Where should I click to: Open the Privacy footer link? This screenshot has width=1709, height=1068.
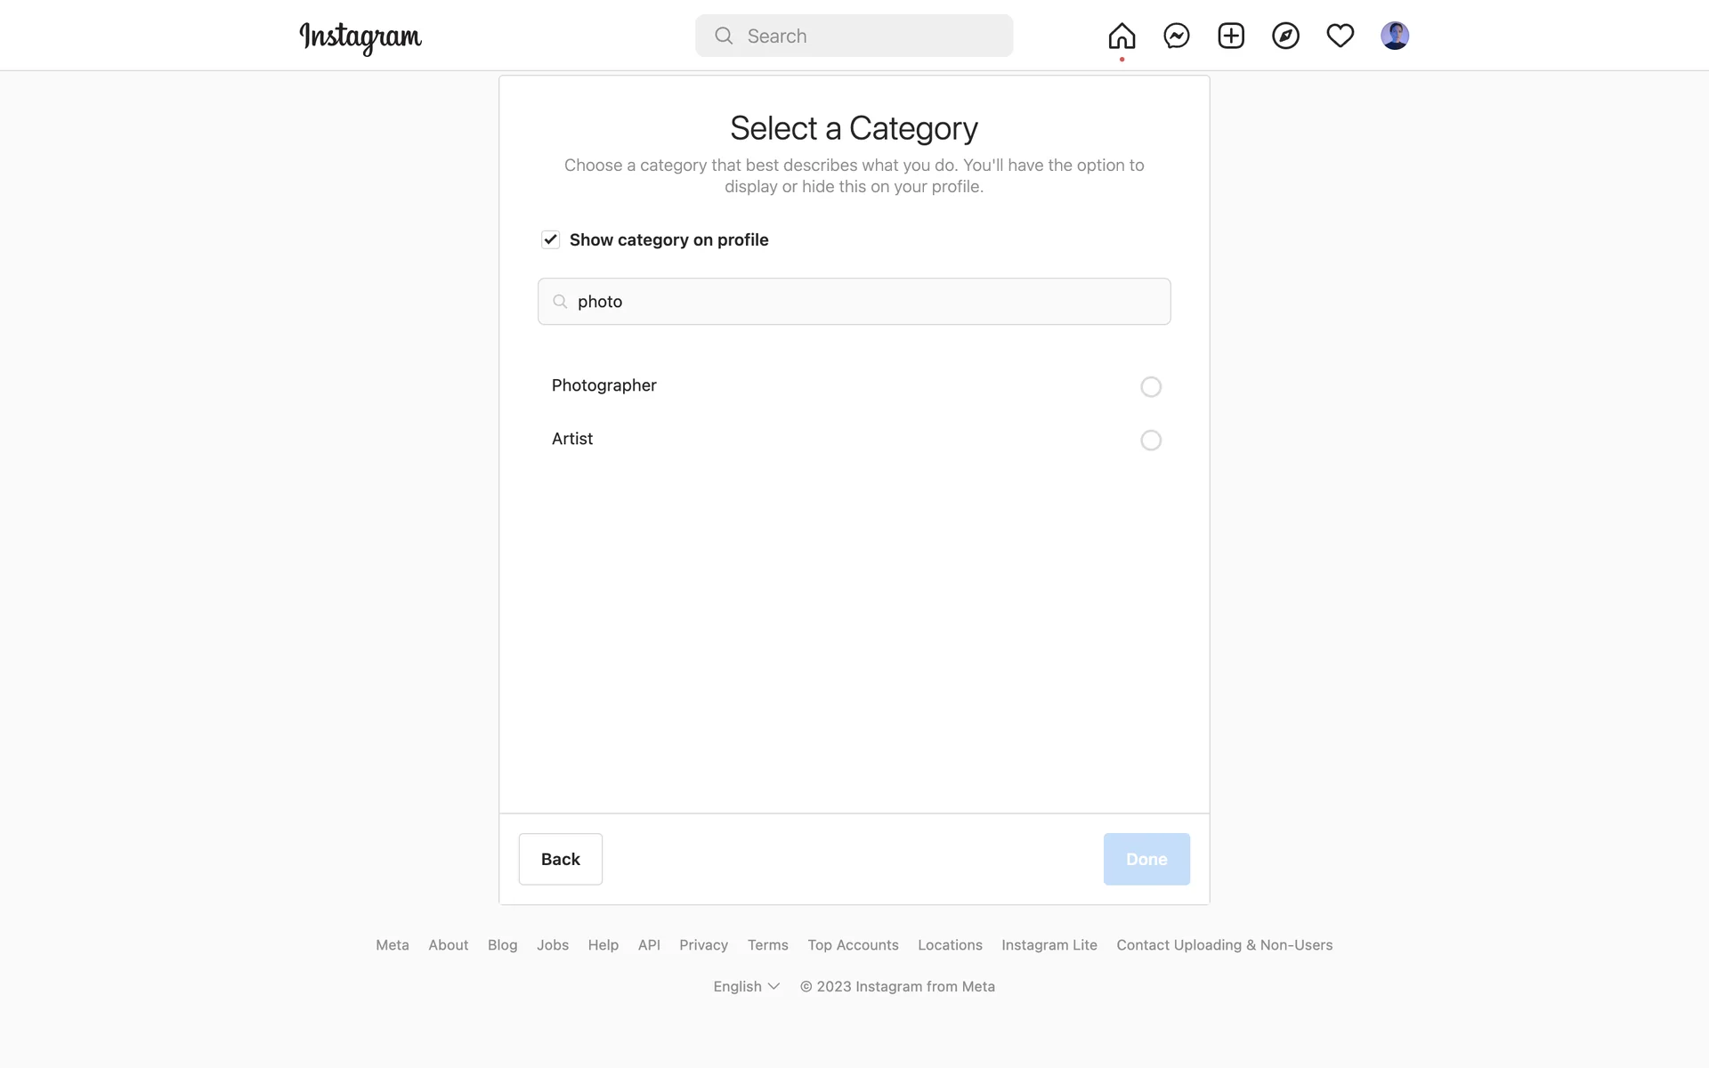tap(703, 945)
